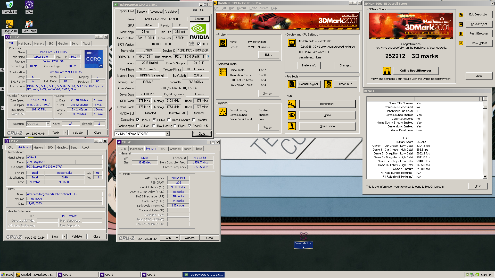The height and width of the screenshot is (278, 495).
Task: Click the Demo eye icon
Action: 292,115
